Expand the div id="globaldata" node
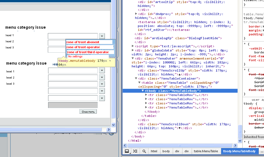264x157 pixels. click(133, 50)
